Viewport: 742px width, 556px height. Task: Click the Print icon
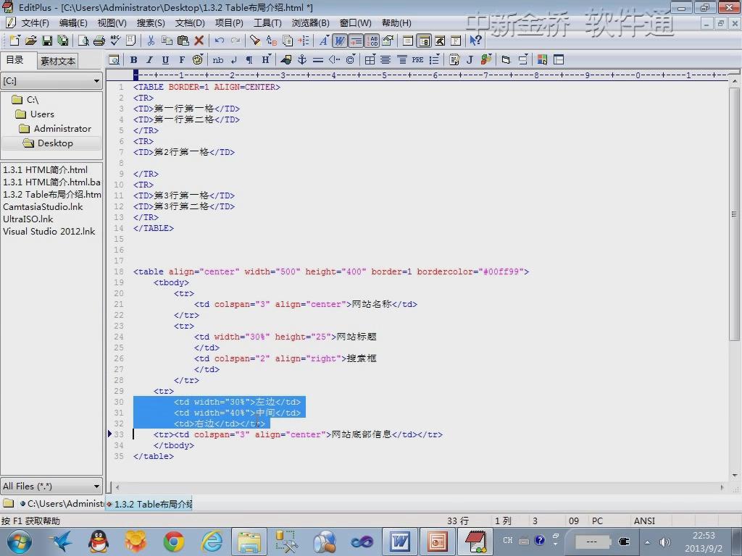click(x=99, y=41)
